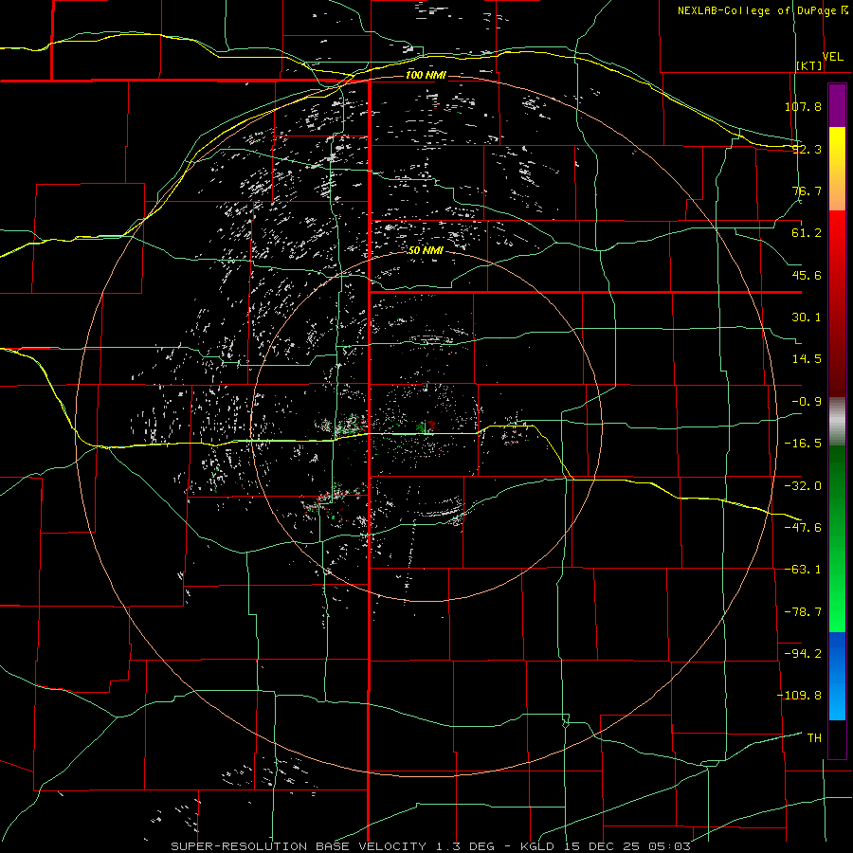Click the -16.5 scale value
853x853 pixels.
click(x=803, y=444)
